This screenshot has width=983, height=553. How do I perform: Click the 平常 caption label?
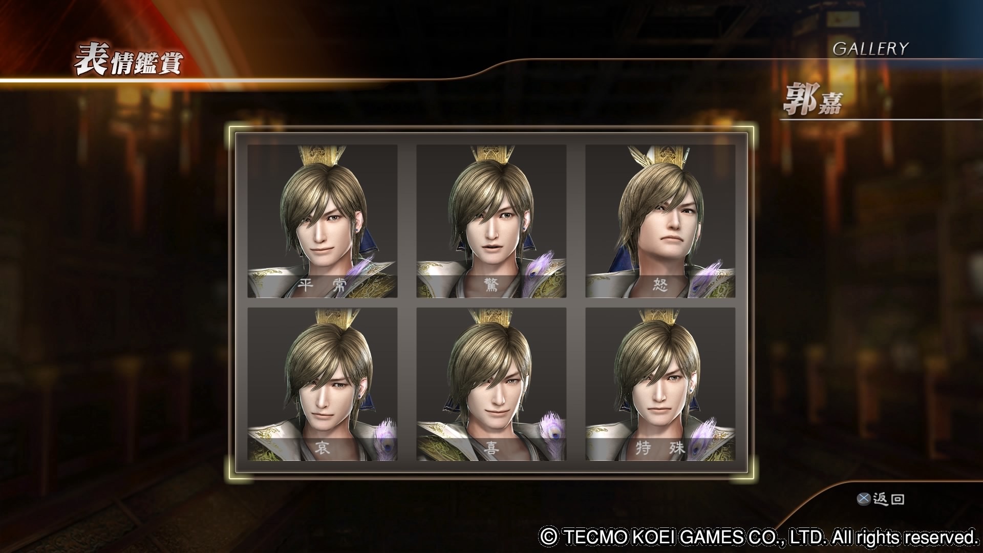[323, 285]
